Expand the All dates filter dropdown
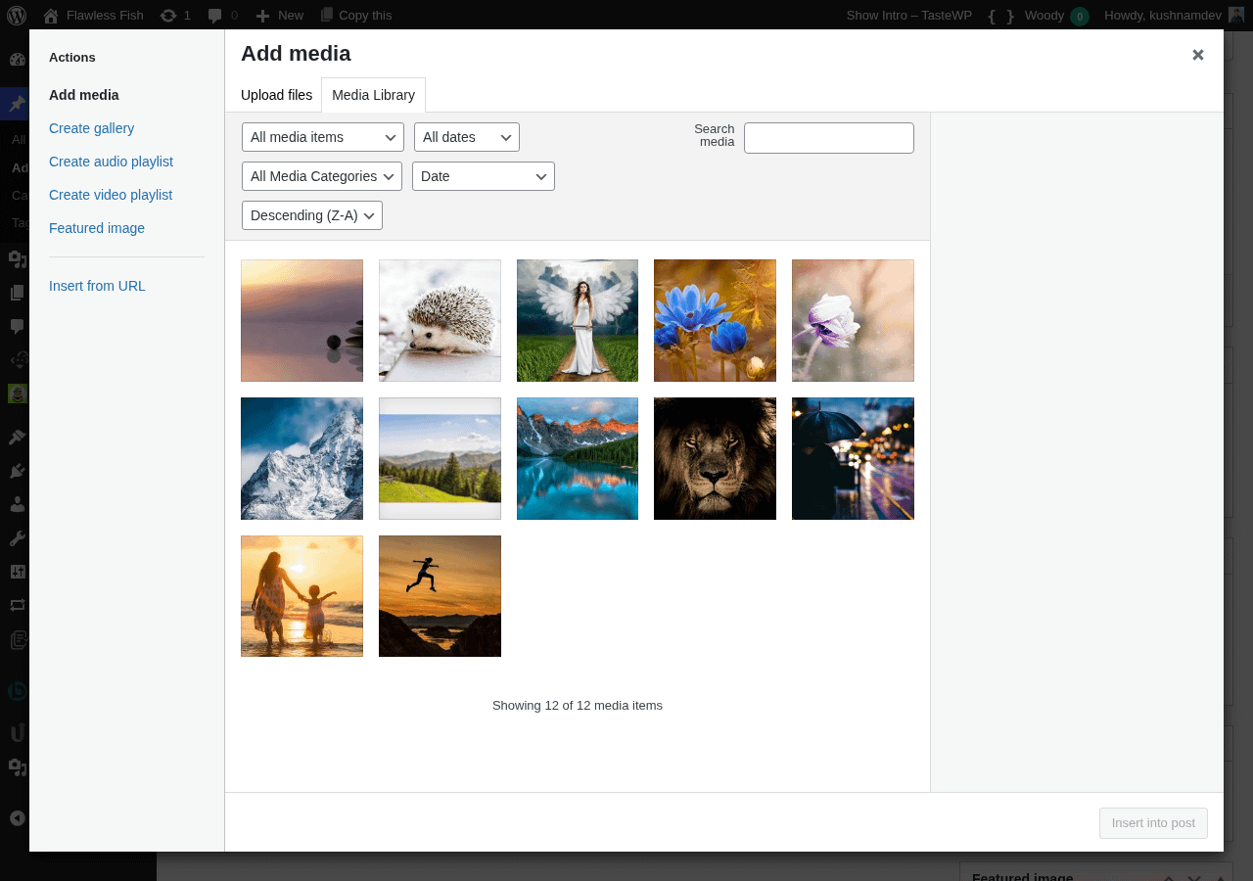This screenshot has height=881, width=1253. click(467, 137)
